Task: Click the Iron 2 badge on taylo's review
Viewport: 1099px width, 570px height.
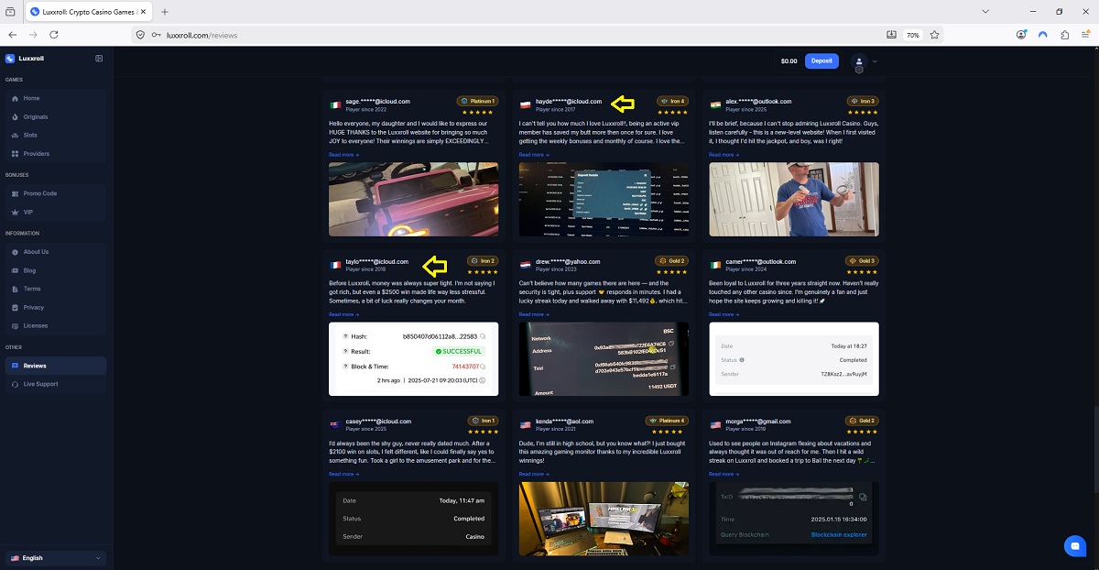Action: [483, 260]
